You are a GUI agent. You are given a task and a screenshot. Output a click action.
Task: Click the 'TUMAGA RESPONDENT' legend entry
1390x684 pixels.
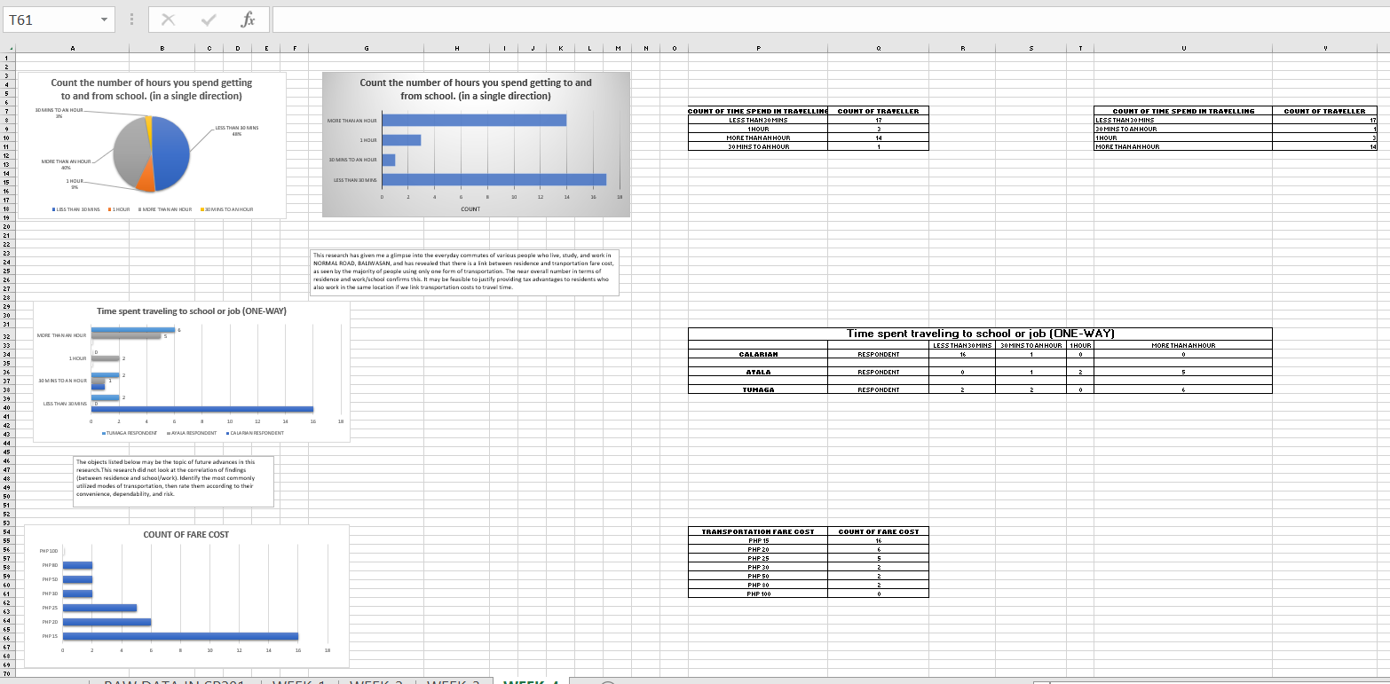[130, 433]
